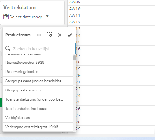Pick the Toeristenbelasting Logee item
Screen dimensions: 155x140
tap(38, 109)
